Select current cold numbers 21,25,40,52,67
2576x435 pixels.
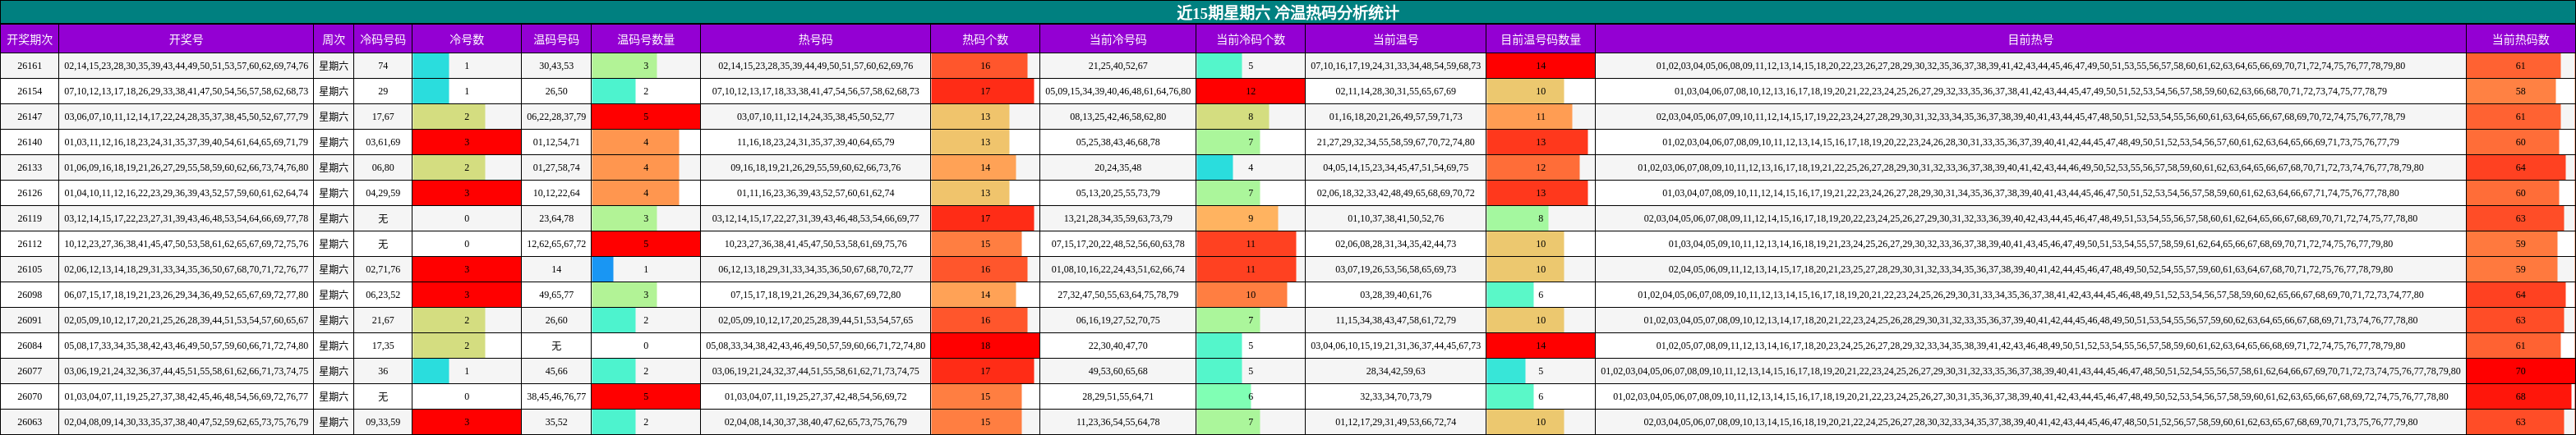[x=1118, y=66]
